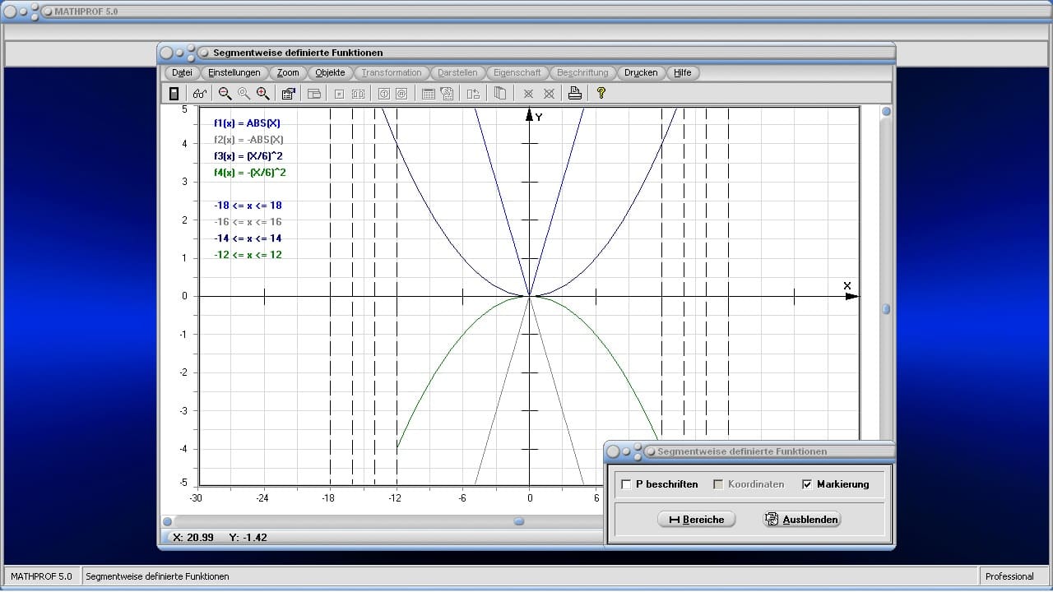Click the calculator icon in toolbar
Image resolution: width=1053 pixels, height=592 pixels.
click(x=174, y=94)
